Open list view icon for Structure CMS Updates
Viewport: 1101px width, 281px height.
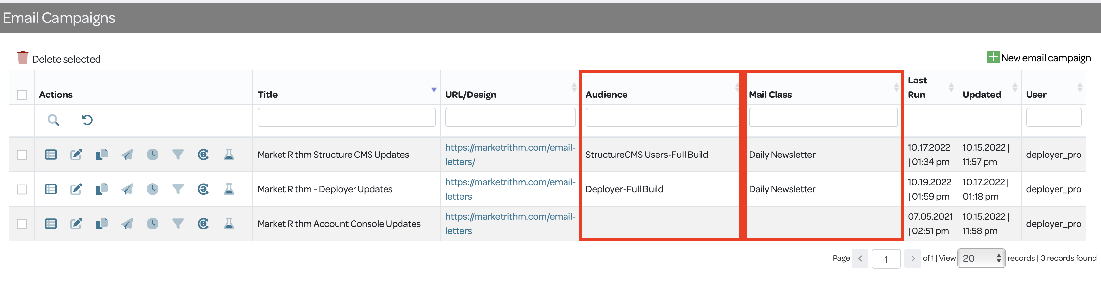[x=51, y=155]
